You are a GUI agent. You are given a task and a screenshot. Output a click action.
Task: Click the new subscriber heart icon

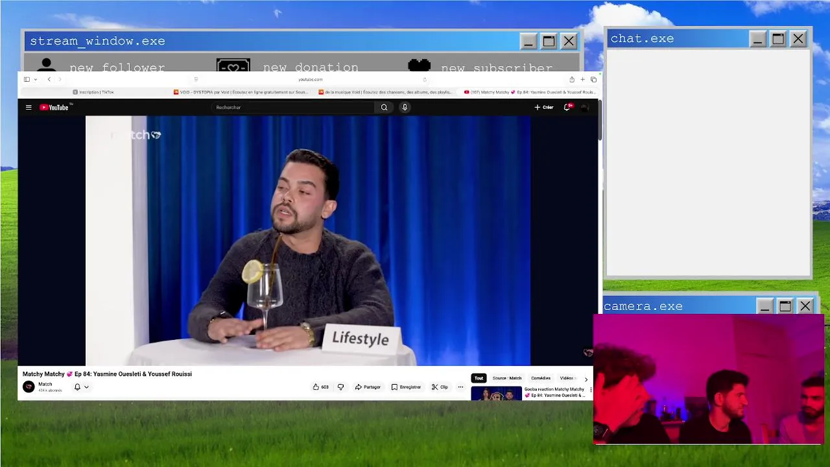(420, 65)
